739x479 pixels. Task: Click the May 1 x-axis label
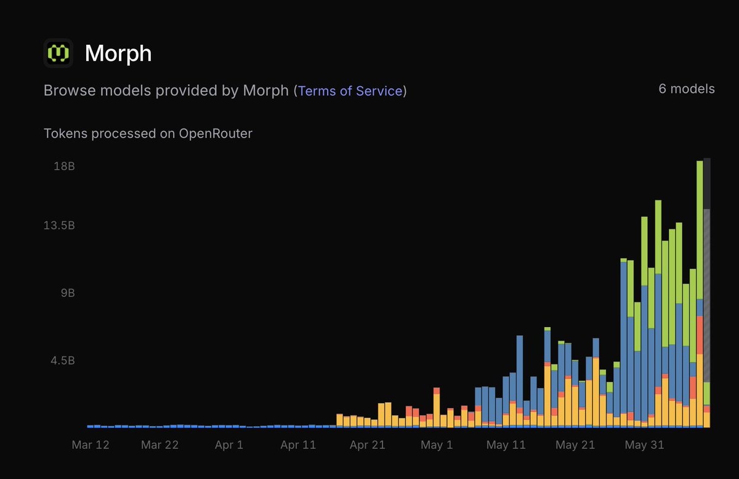[437, 445]
